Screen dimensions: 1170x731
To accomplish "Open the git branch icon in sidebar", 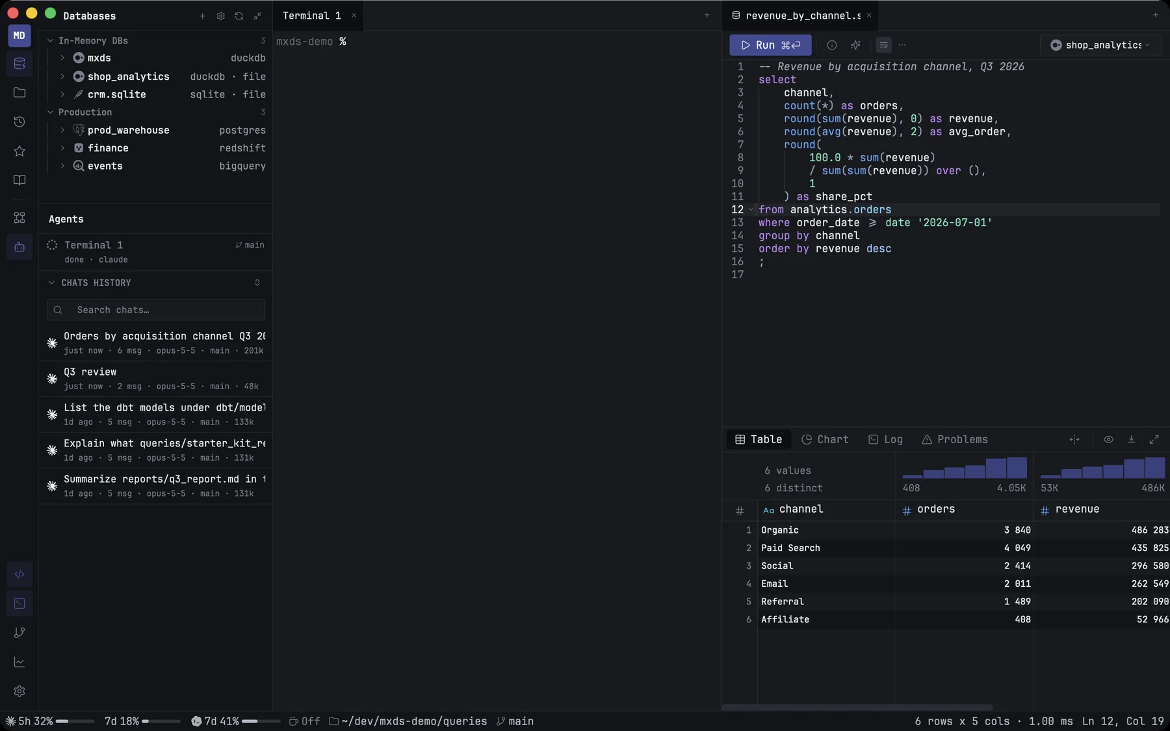I will tap(19, 633).
